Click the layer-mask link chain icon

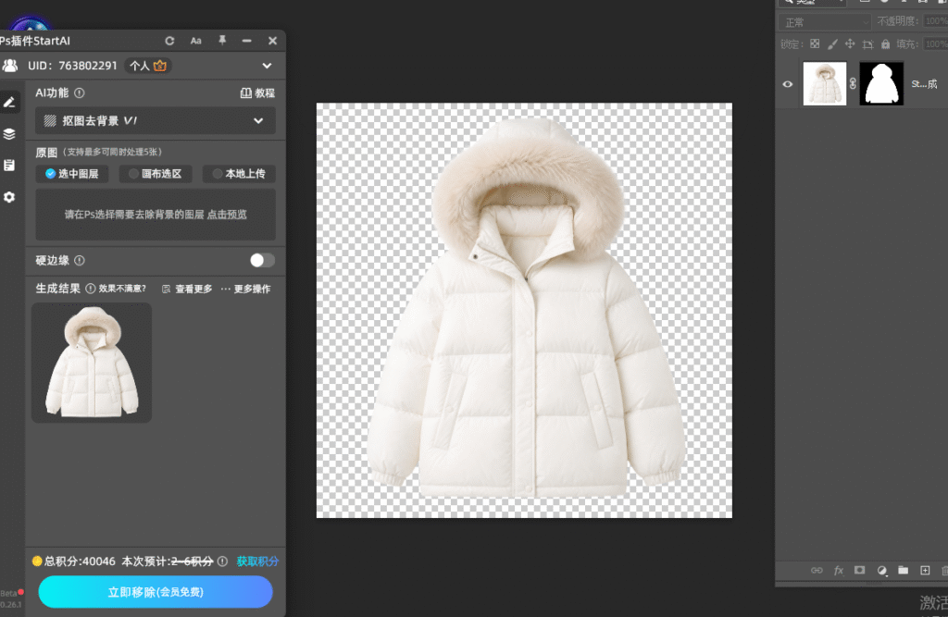click(x=853, y=84)
